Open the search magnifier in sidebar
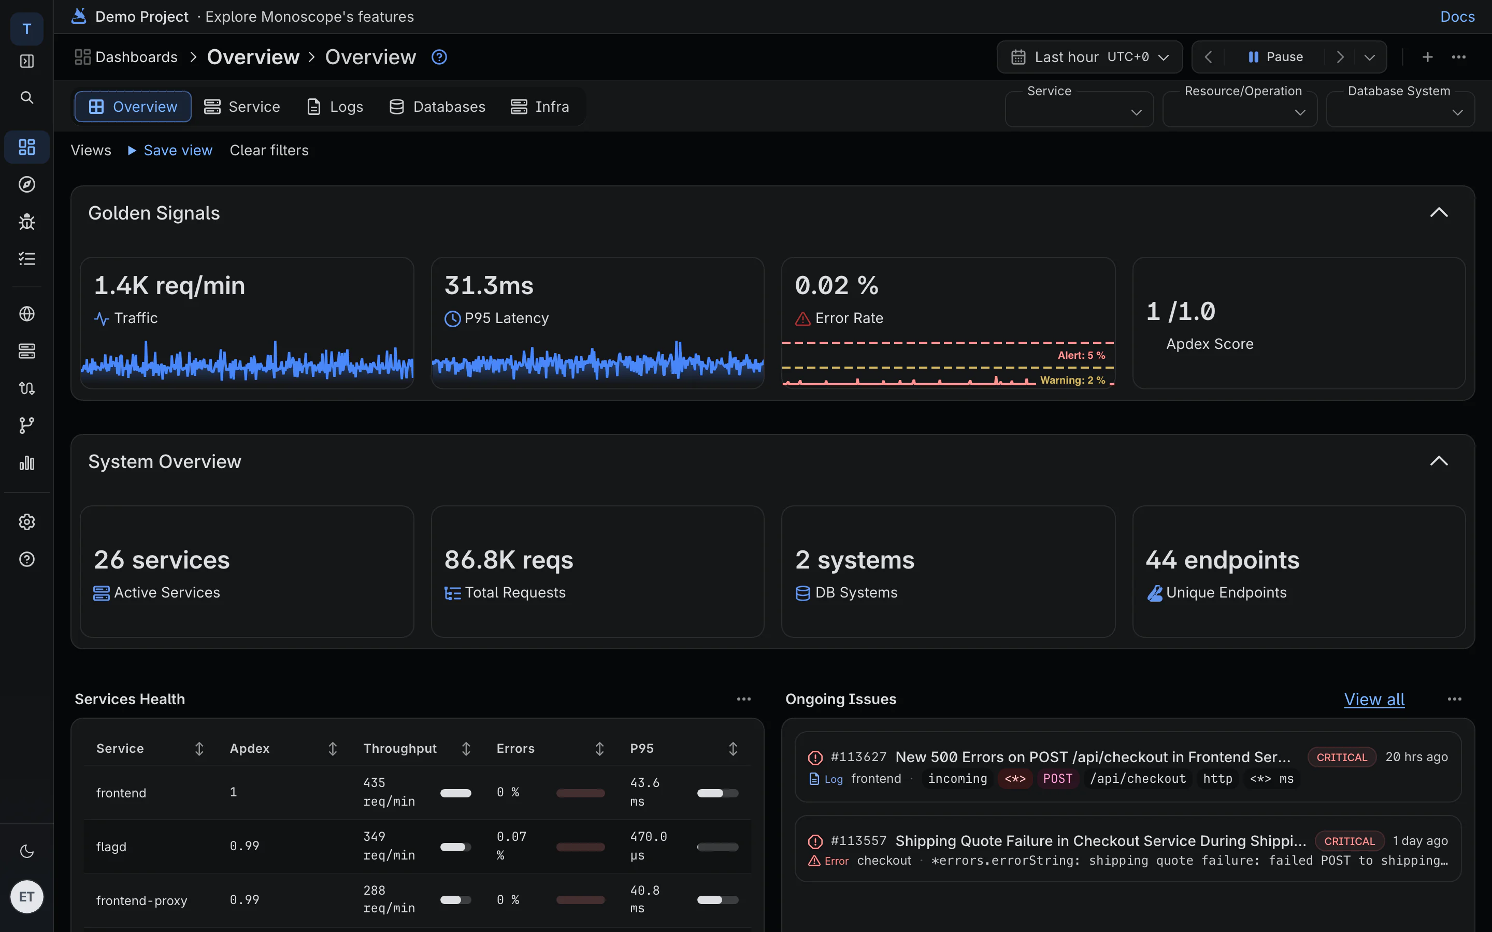Image resolution: width=1492 pixels, height=932 pixels. click(26, 97)
